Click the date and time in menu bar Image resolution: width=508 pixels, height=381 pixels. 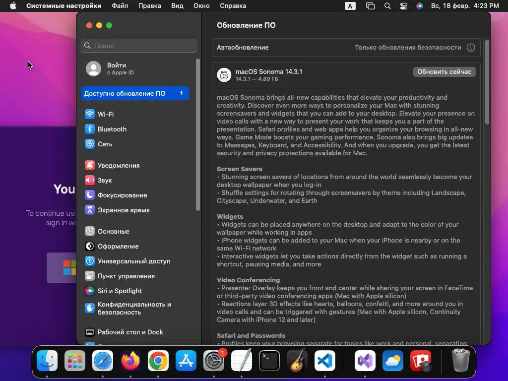pos(464,6)
